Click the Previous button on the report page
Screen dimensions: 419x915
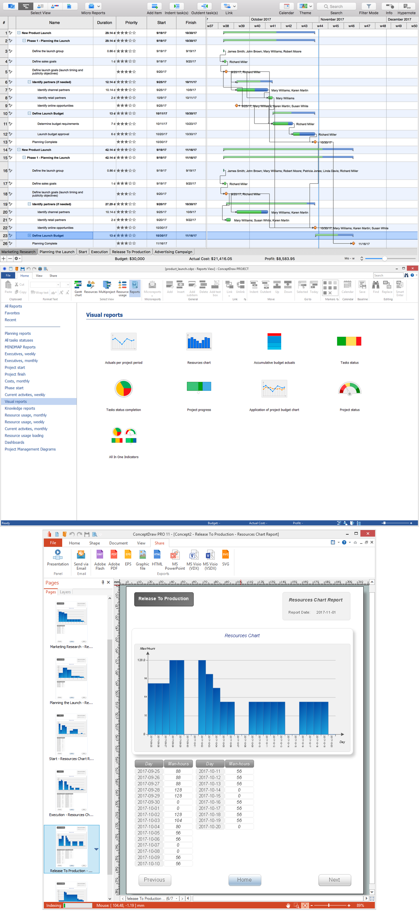pyautogui.click(x=154, y=880)
